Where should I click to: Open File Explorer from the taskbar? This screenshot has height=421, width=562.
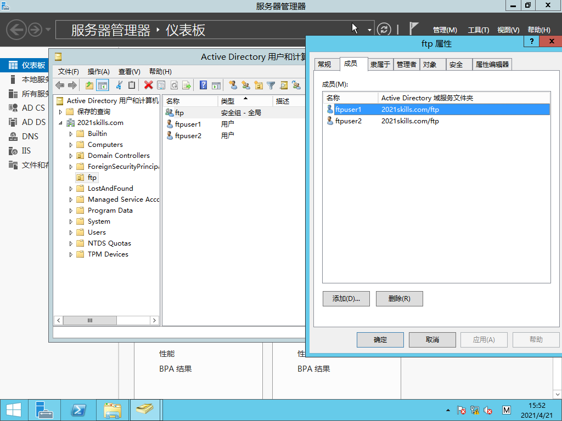112,410
